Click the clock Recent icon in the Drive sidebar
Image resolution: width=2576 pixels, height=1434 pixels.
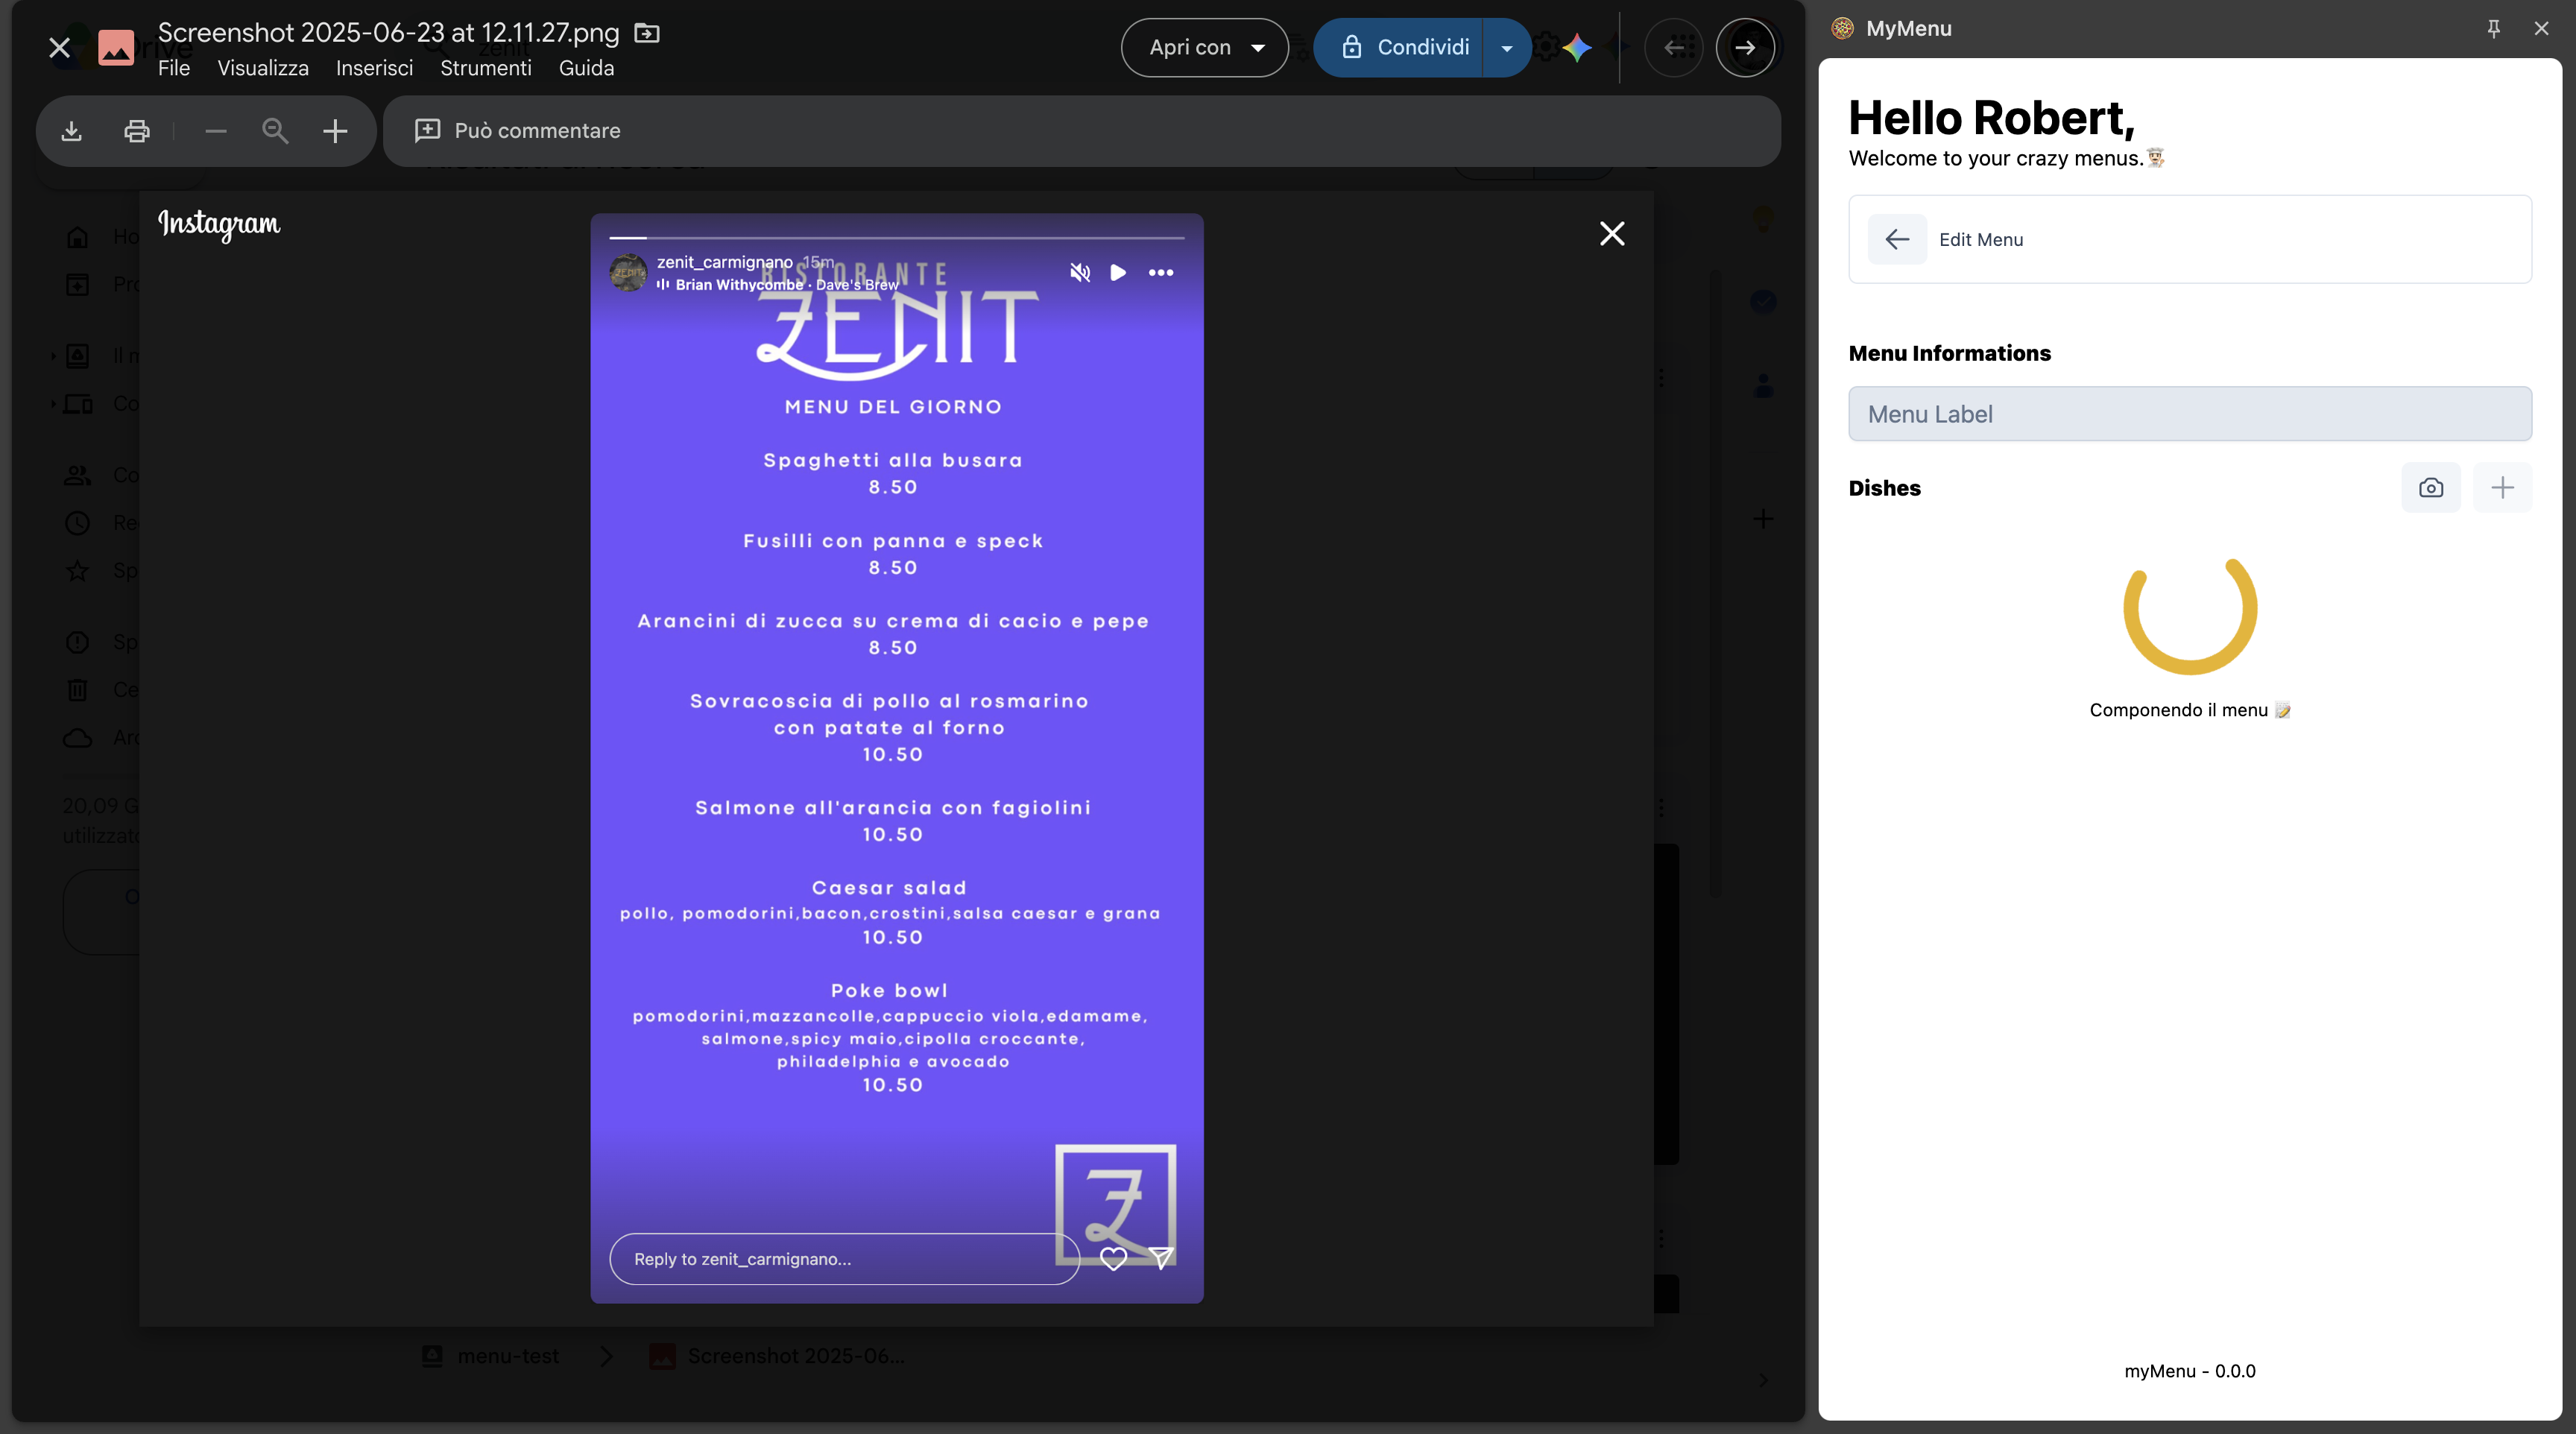tap(77, 523)
